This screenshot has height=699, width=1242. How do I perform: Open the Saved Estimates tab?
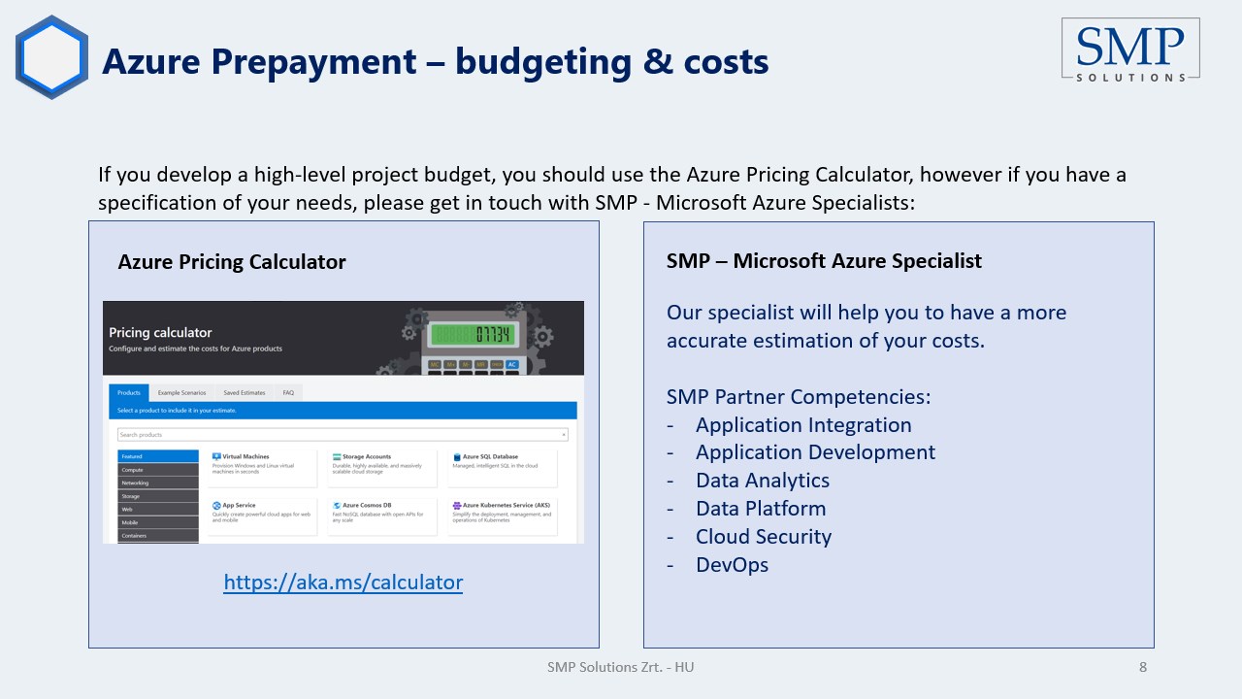click(x=245, y=392)
